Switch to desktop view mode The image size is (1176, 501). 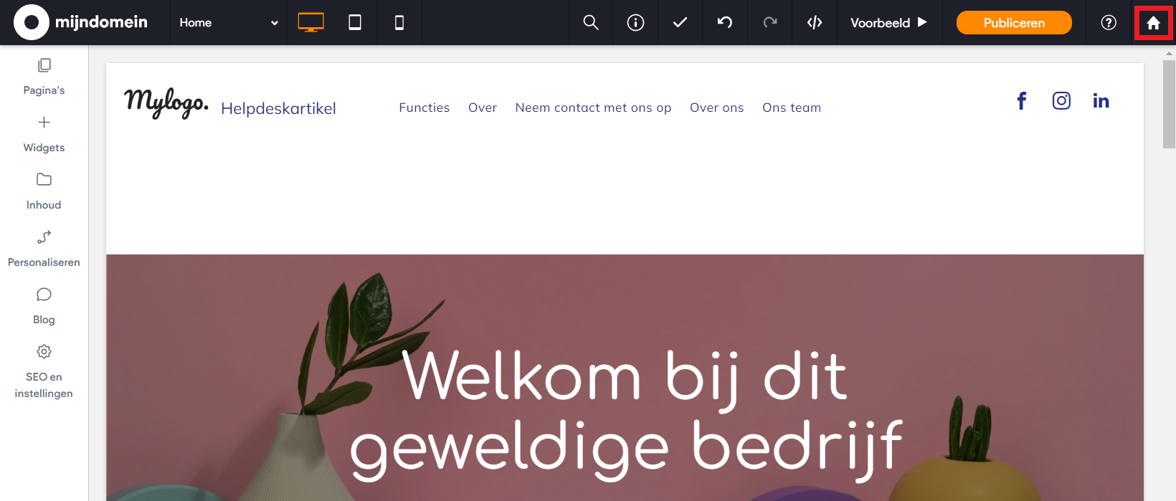(x=310, y=23)
